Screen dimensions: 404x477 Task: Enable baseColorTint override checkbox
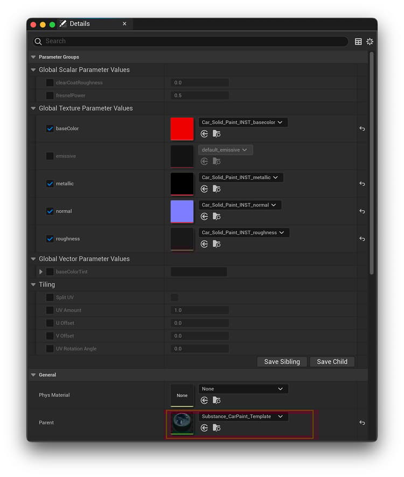[x=50, y=272]
